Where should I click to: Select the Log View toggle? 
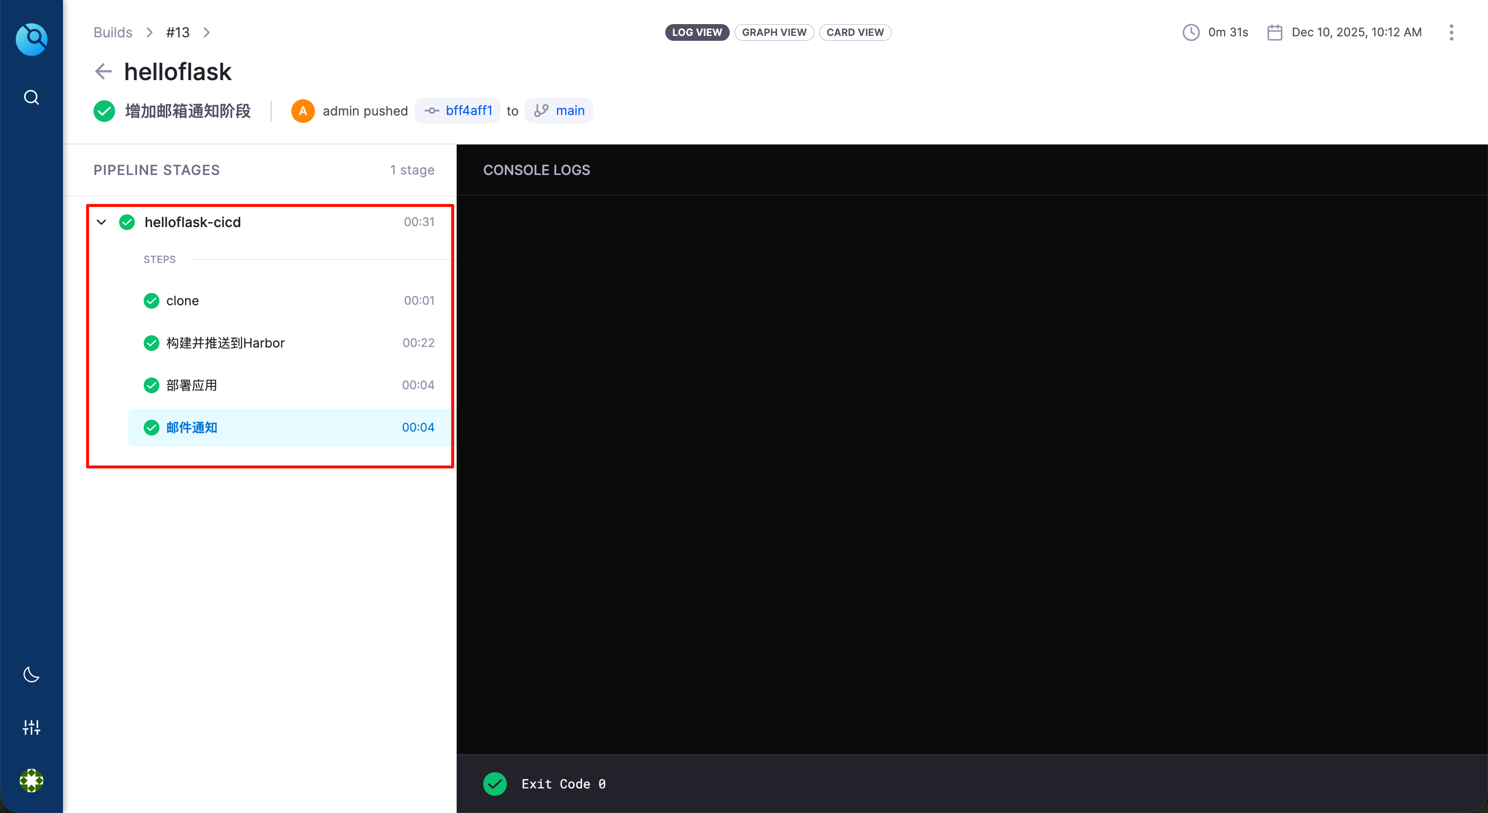click(697, 32)
